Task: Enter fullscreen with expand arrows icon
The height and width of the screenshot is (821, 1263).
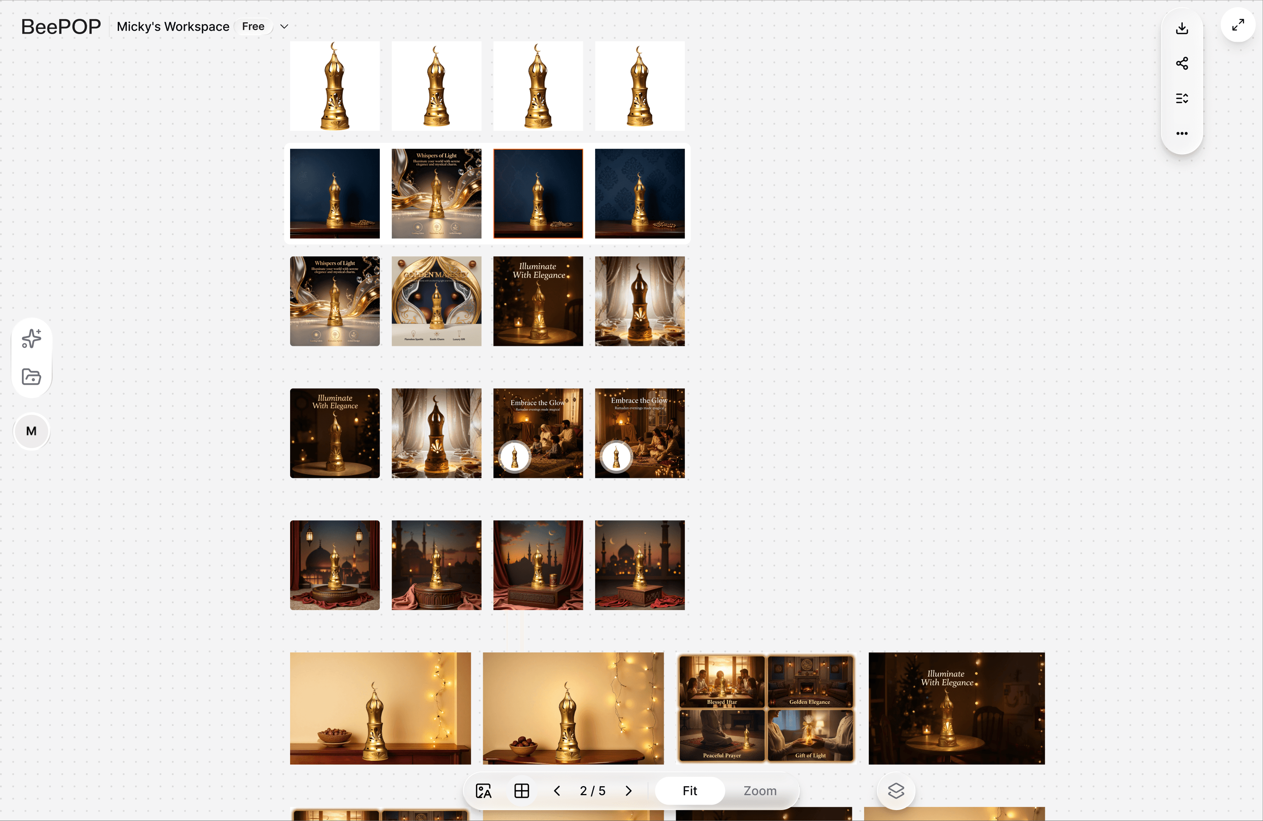Action: (x=1238, y=25)
